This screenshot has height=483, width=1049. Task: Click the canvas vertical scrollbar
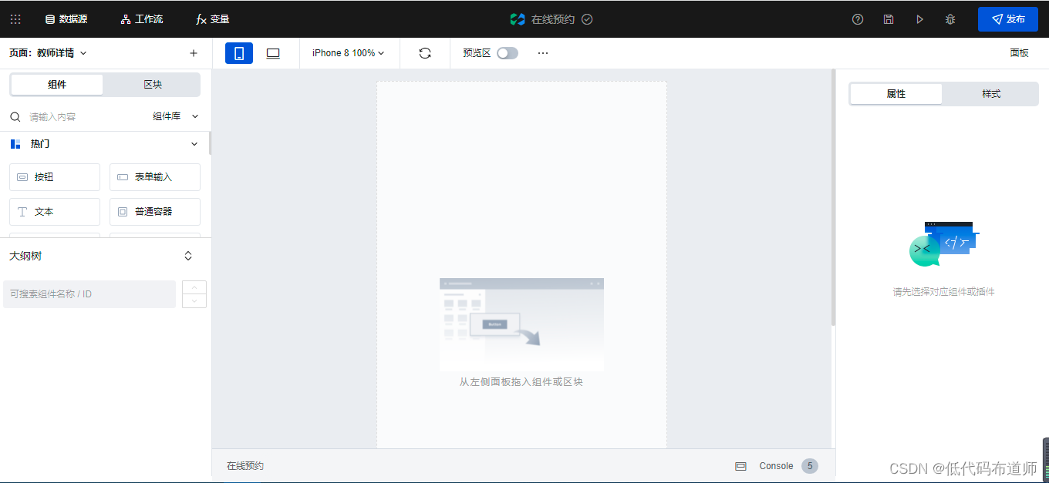pos(833,198)
